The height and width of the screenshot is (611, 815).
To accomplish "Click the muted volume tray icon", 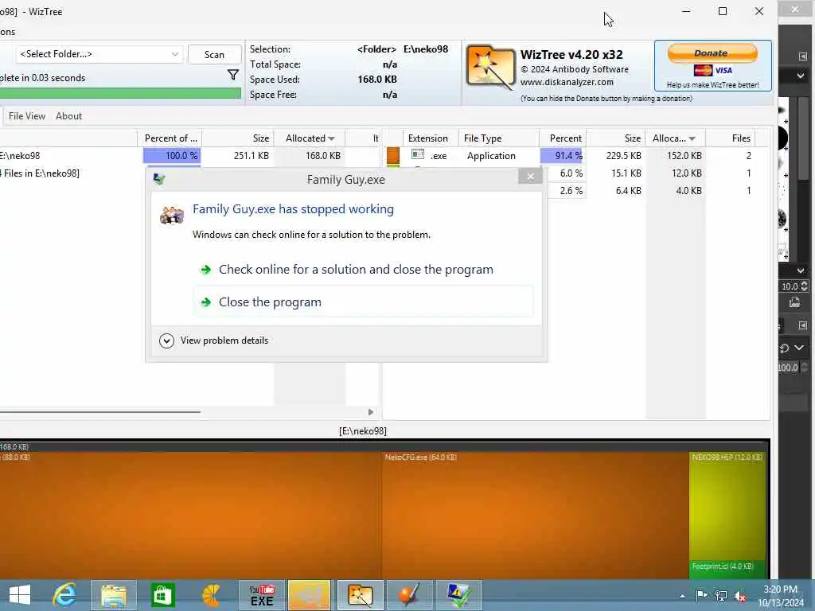I will (740, 596).
